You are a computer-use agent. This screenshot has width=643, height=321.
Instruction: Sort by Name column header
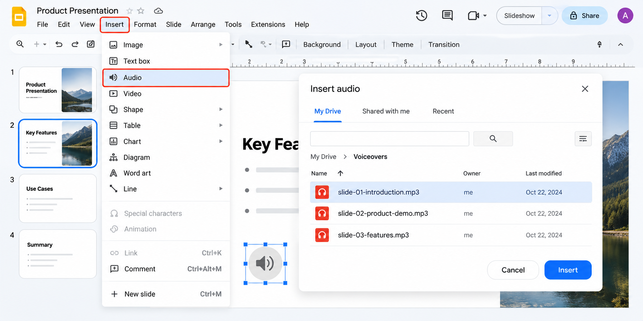pos(319,173)
